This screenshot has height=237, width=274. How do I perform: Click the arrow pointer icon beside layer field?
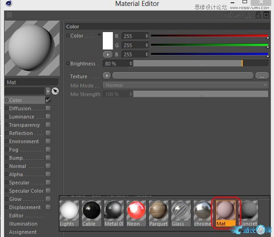click(x=55, y=91)
